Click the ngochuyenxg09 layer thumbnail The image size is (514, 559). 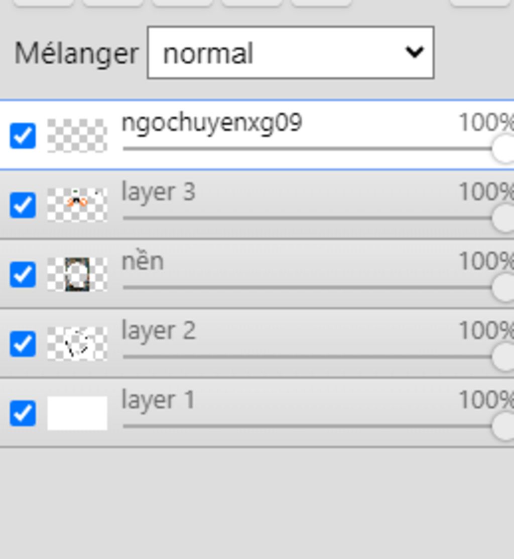click(77, 136)
